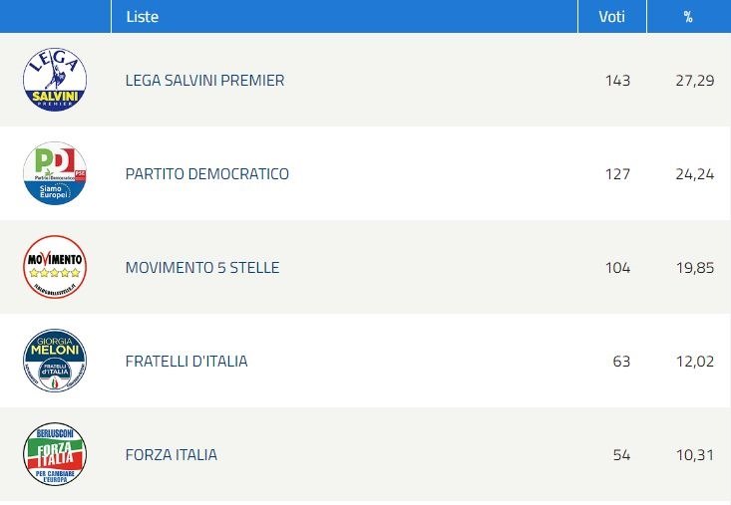This screenshot has height=505, width=731.
Task: Select the Movimento 5 Stelle logo
Action: pos(55,267)
